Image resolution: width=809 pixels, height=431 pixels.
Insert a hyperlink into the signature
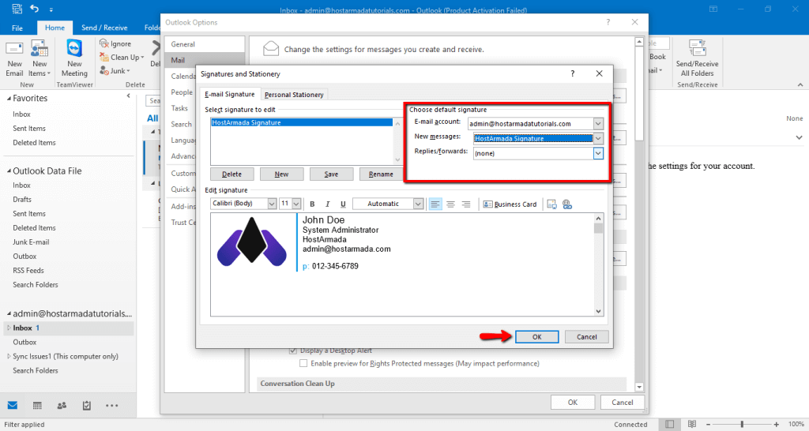[567, 204]
